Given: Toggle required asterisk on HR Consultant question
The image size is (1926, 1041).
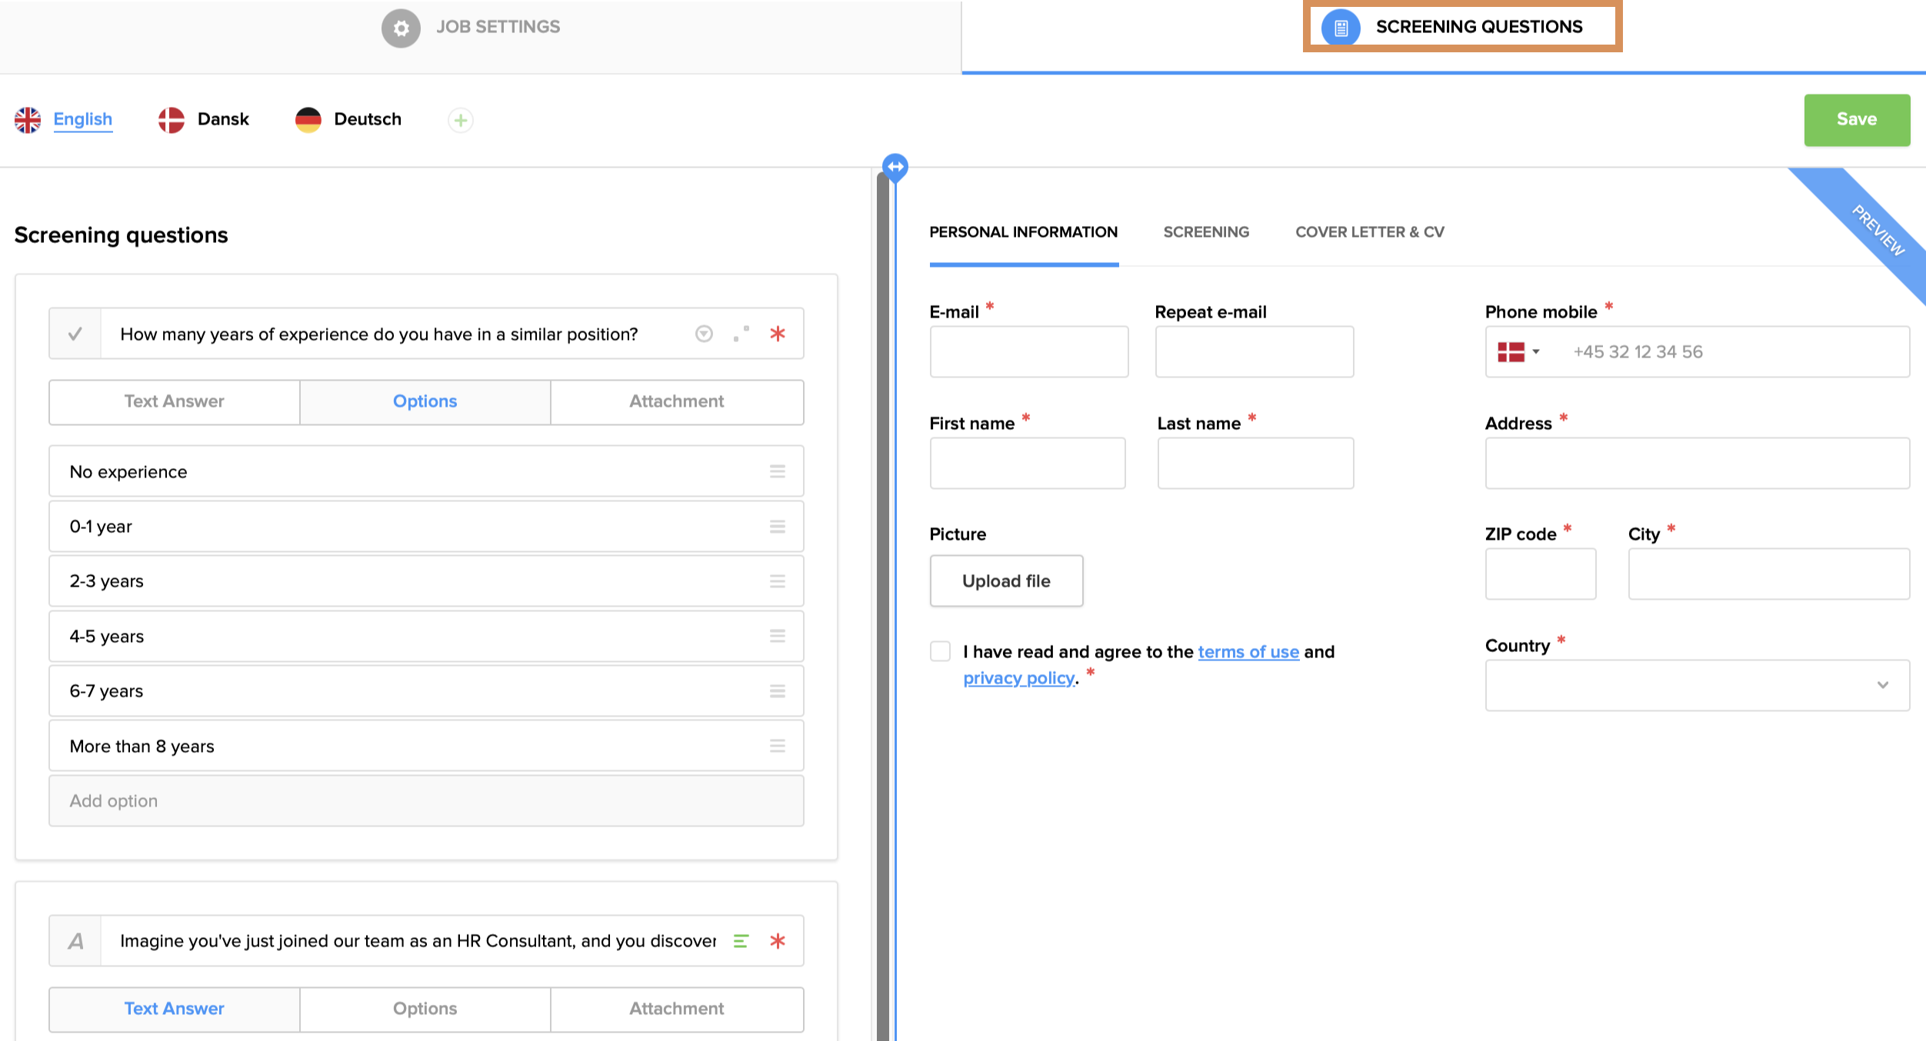Looking at the screenshot, I should (x=778, y=941).
